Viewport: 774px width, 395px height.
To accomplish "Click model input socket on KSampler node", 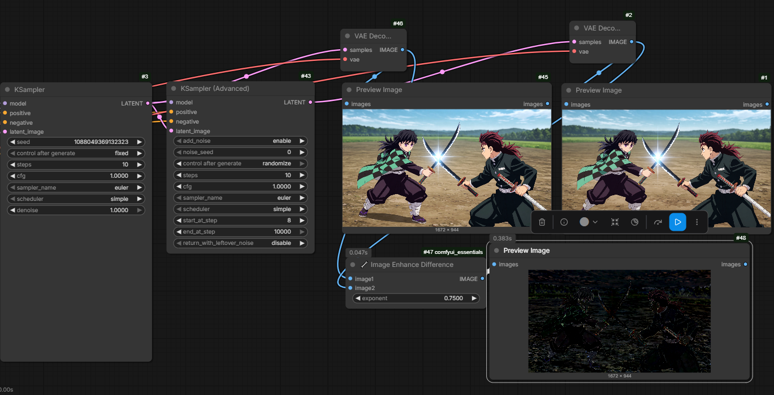I will click(x=5, y=103).
